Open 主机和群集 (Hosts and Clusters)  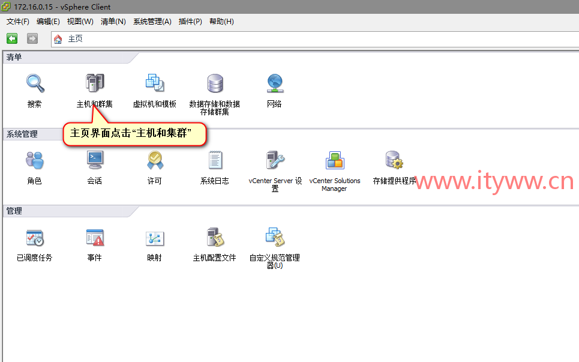click(x=95, y=83)
